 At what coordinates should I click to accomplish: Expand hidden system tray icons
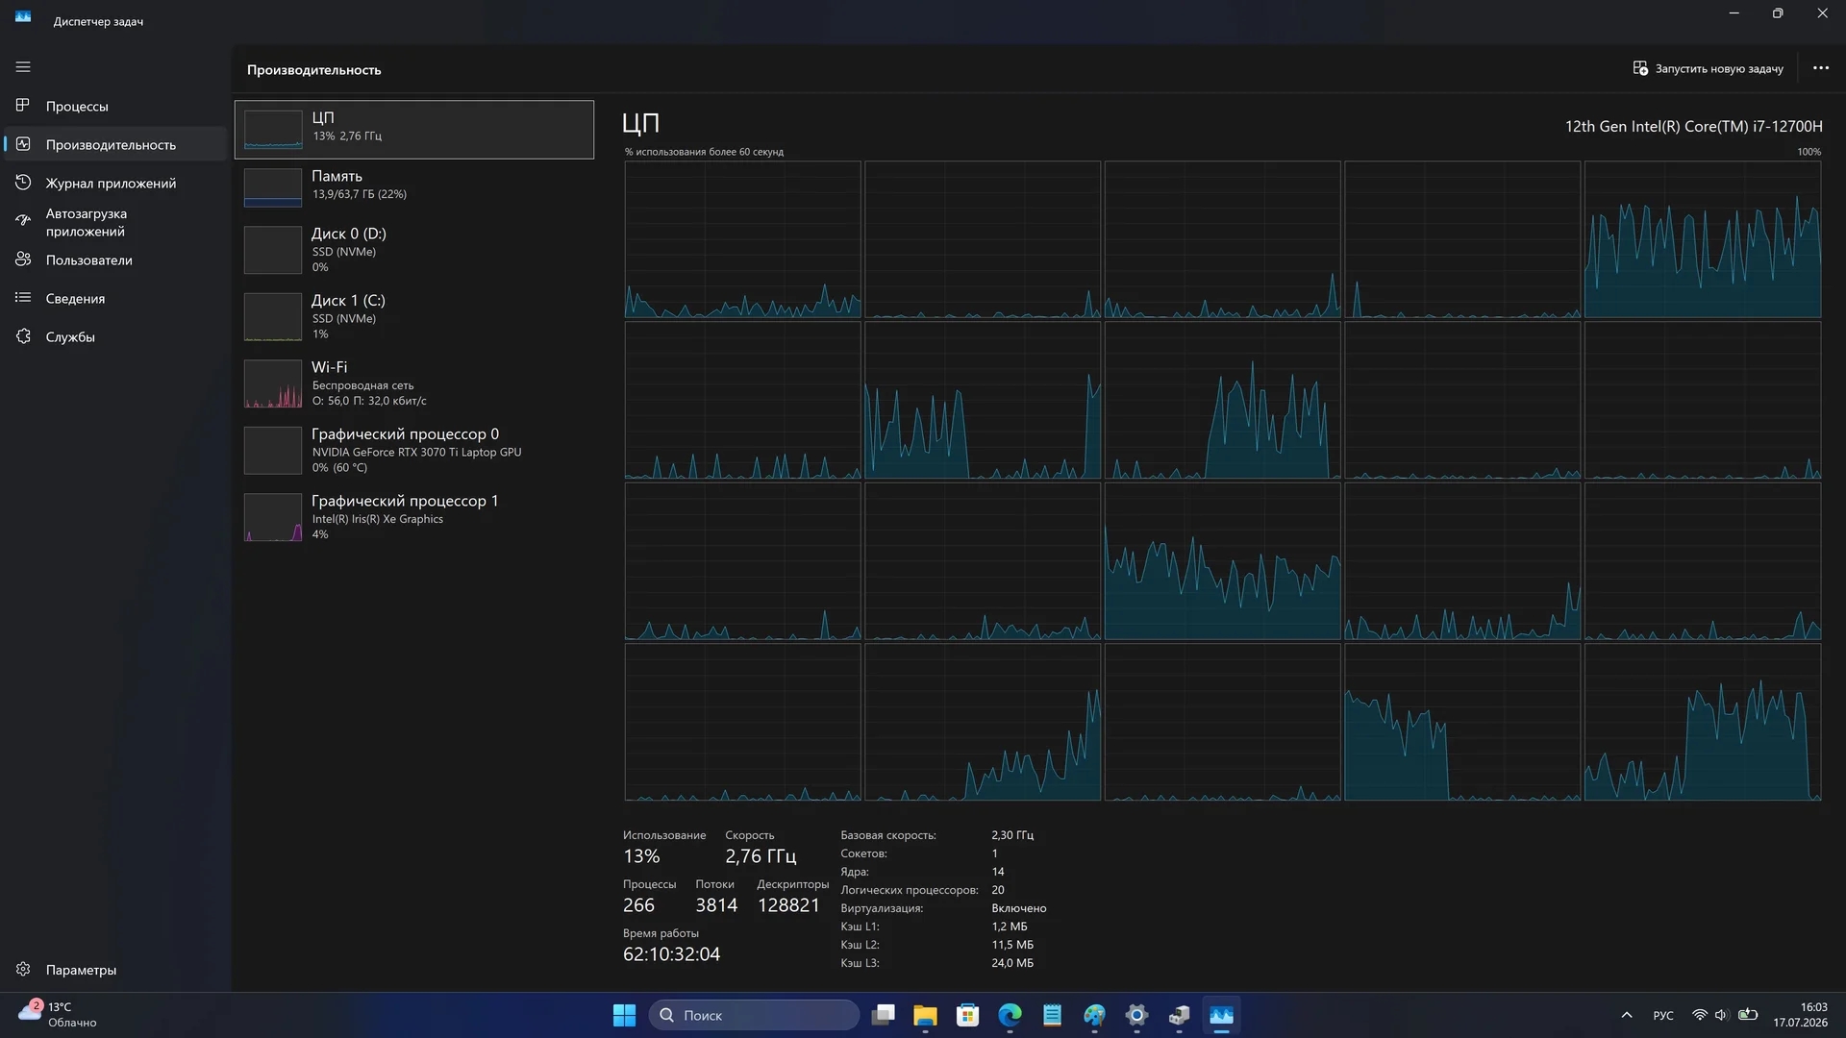[x=1627, y=1015]
